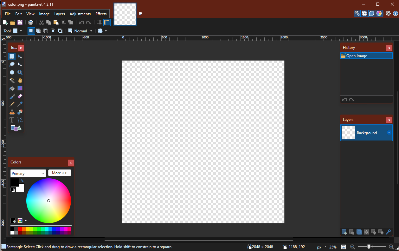
Task: Close the Colors window
Action: coord(71,162)
